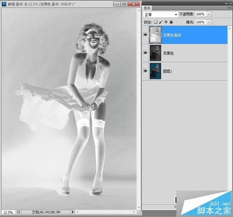Hide the 变黑色 副本 layer
Image resolution: width=233 pixels, height=217 pixels.
click(x=145, y=35)
